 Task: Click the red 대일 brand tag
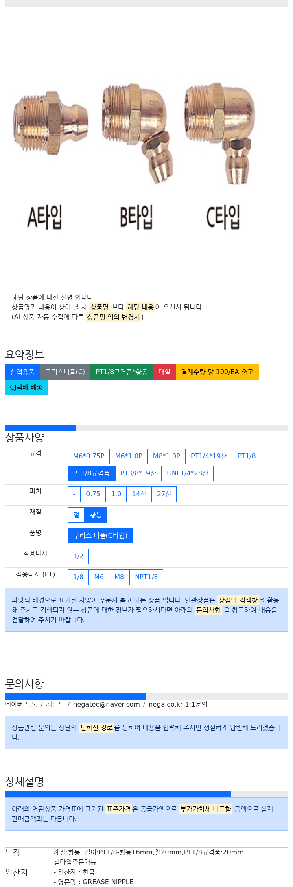[x=164, y=372]
